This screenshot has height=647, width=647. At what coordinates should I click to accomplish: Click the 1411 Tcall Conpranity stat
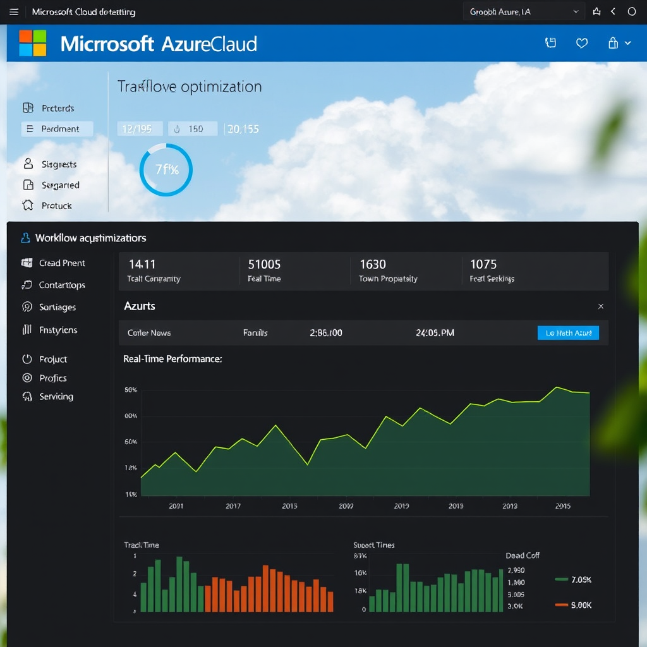(154, 270)
